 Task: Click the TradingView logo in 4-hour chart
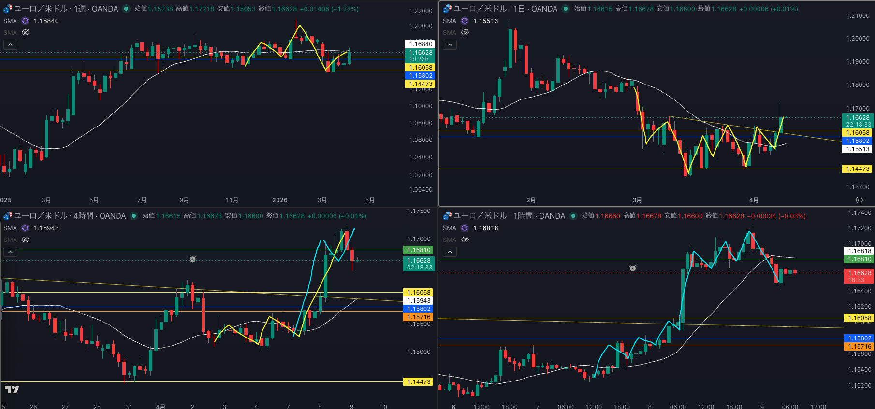click(x=12, y=389)
